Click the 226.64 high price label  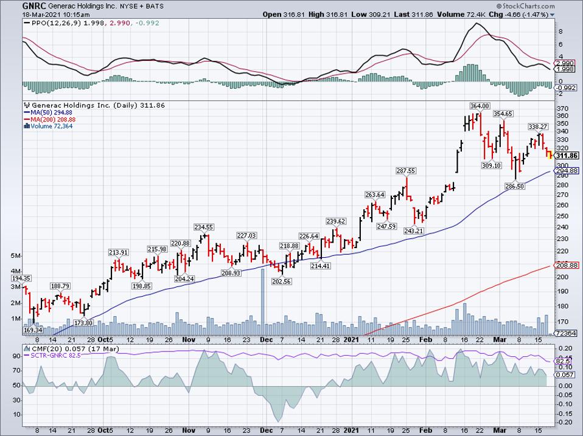point(309,236)
